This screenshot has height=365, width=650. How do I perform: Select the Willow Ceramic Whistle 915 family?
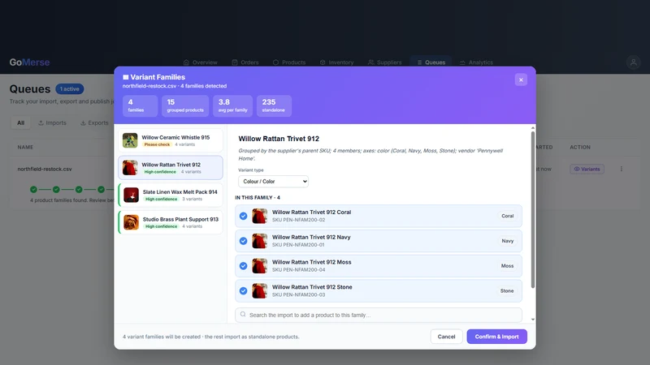tap(171, 140)
